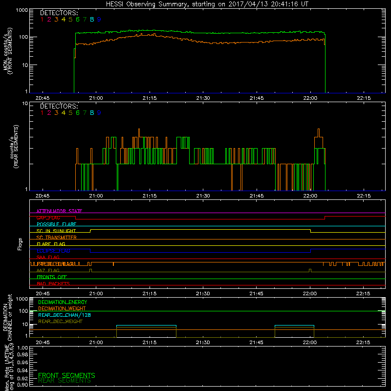
Task: Click green detector 6 in the front segments legend
Action: point(78,20)
